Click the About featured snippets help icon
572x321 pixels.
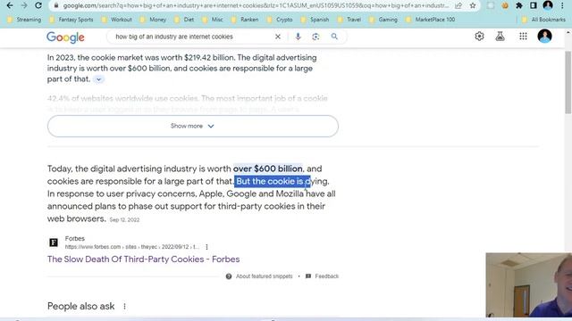tap(229, 276)
